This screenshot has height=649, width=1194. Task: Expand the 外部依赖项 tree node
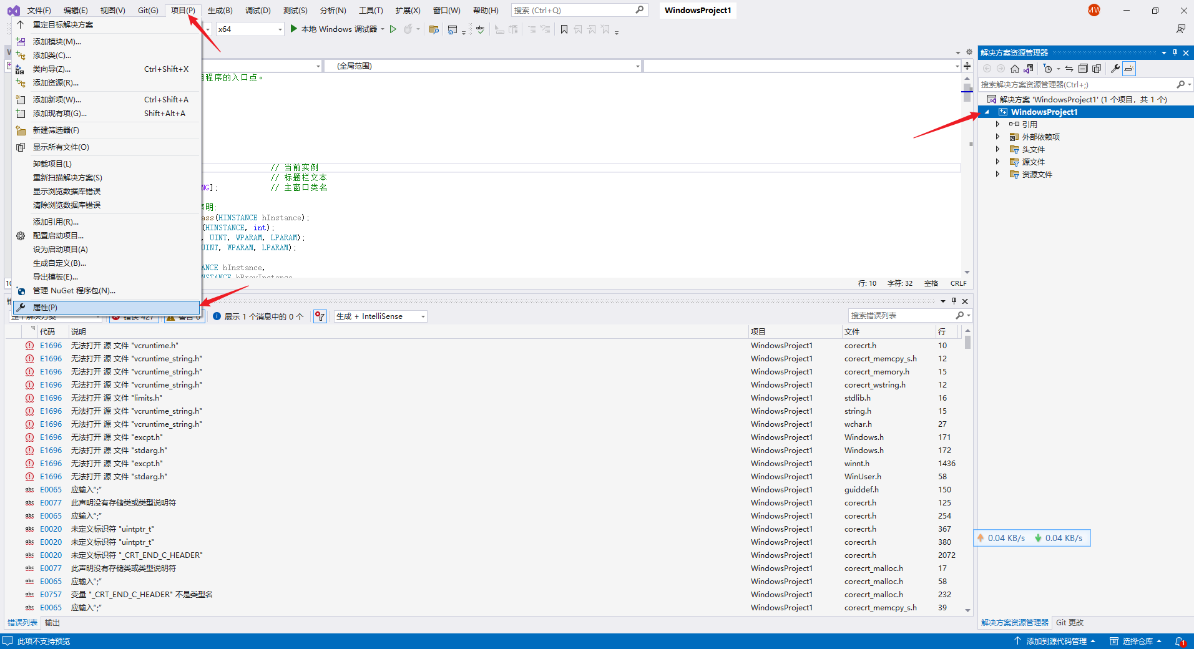click(997, 137)
